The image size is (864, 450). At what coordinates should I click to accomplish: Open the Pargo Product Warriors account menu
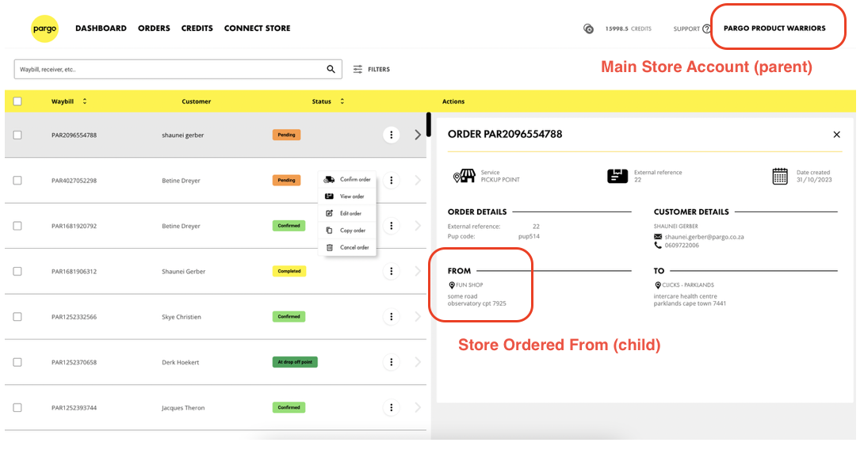click(774, 28)
